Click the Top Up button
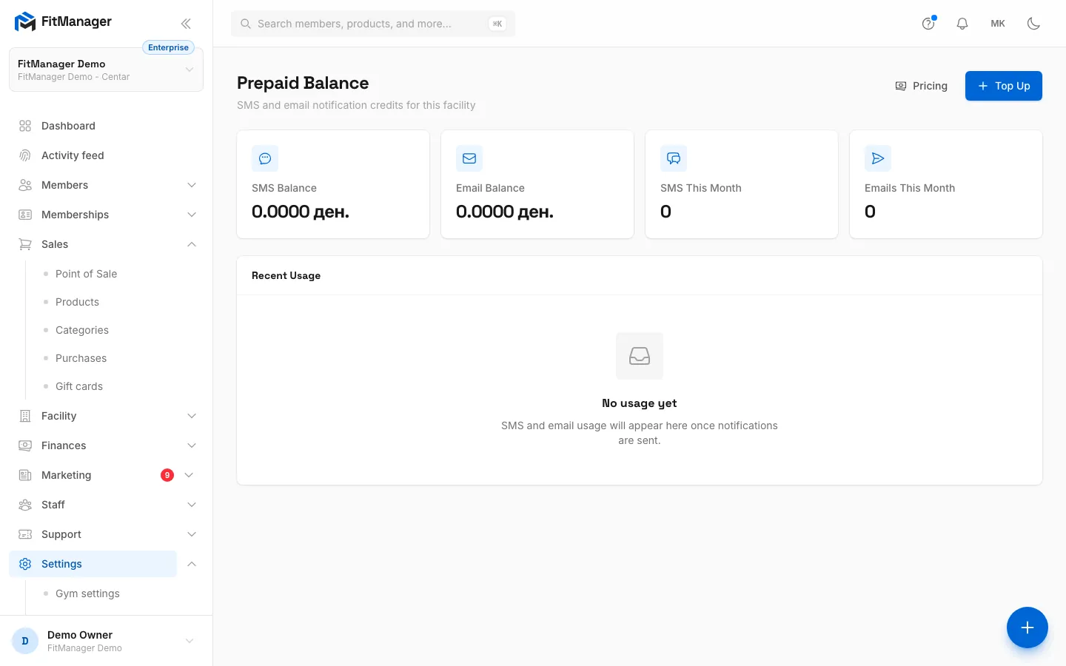1066x666 pixels. [x=1004, y=86]
